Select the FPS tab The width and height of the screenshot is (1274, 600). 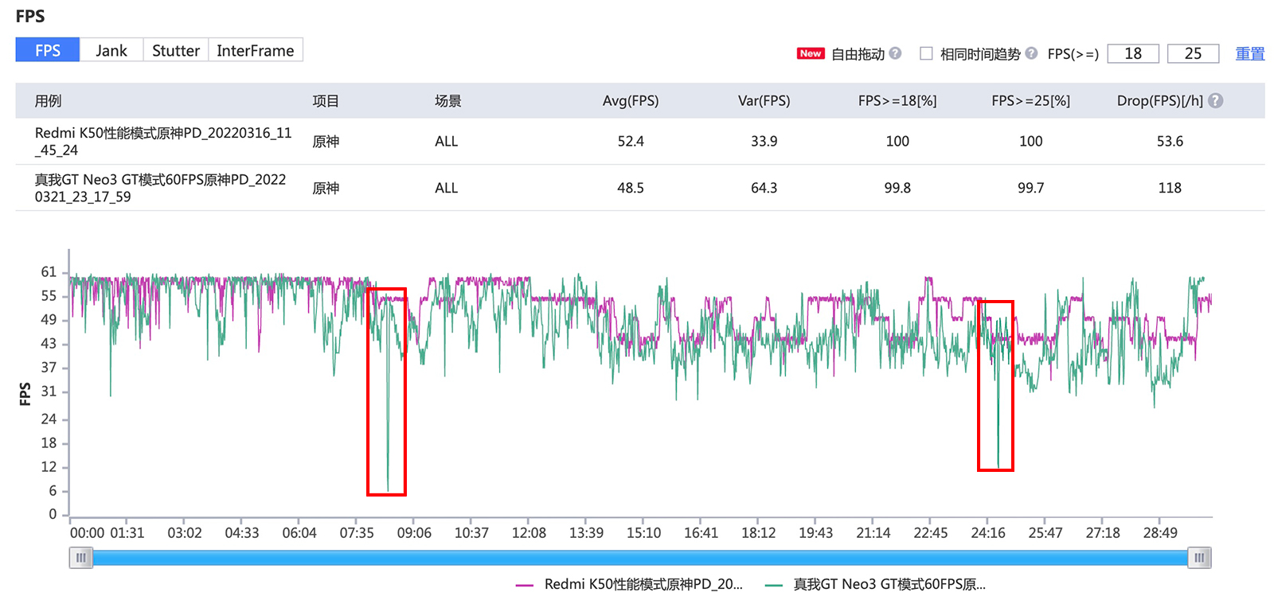(x=48, y=50)
